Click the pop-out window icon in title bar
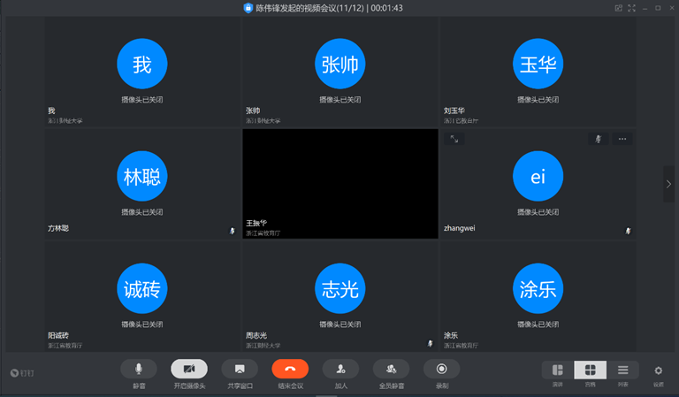The width and height of the screenshot is (679, 397). click(x=618, y=8)
